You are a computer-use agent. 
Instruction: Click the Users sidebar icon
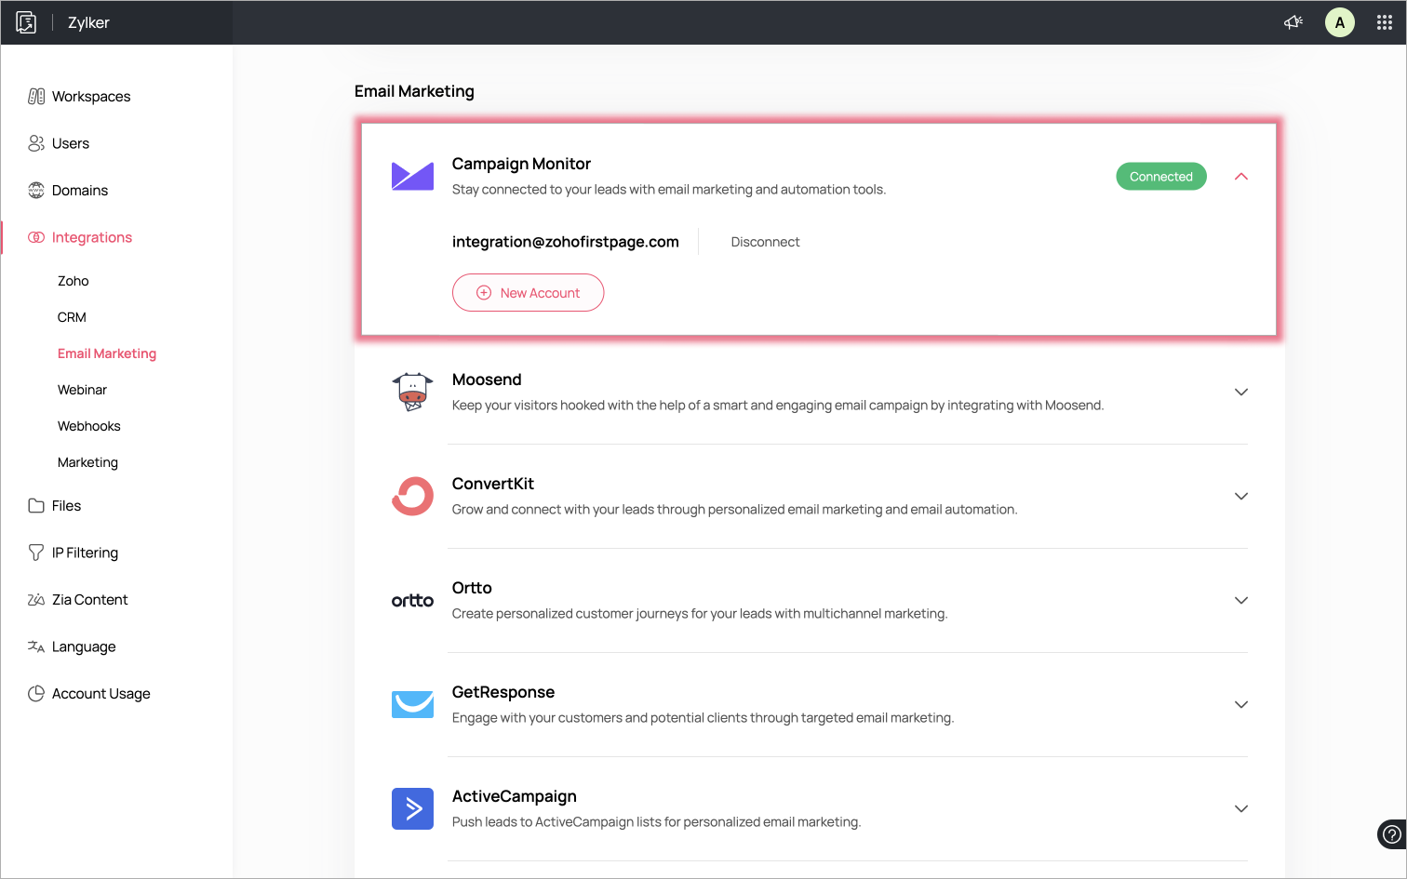36,143
